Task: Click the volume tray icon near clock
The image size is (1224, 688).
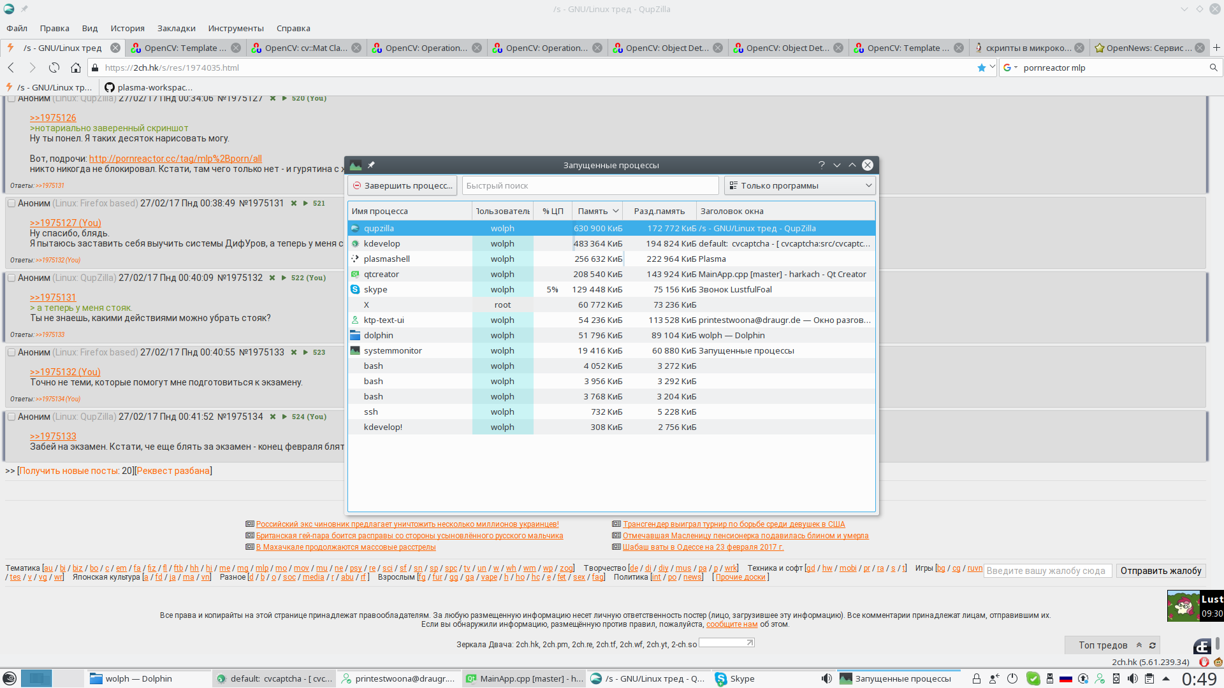Action: coord(1132,679)
